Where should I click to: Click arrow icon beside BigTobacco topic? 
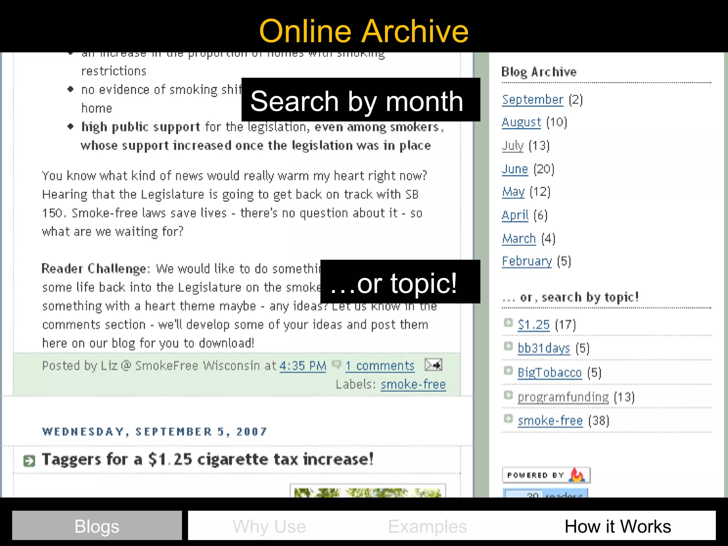coord(508,371)
